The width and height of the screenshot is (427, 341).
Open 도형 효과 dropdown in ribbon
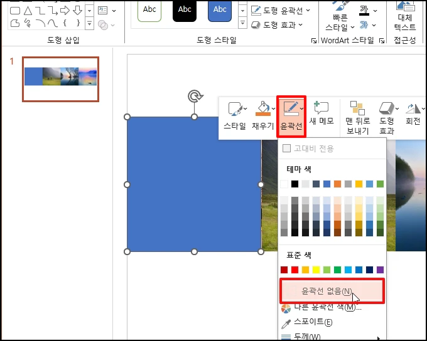[277, 25]
